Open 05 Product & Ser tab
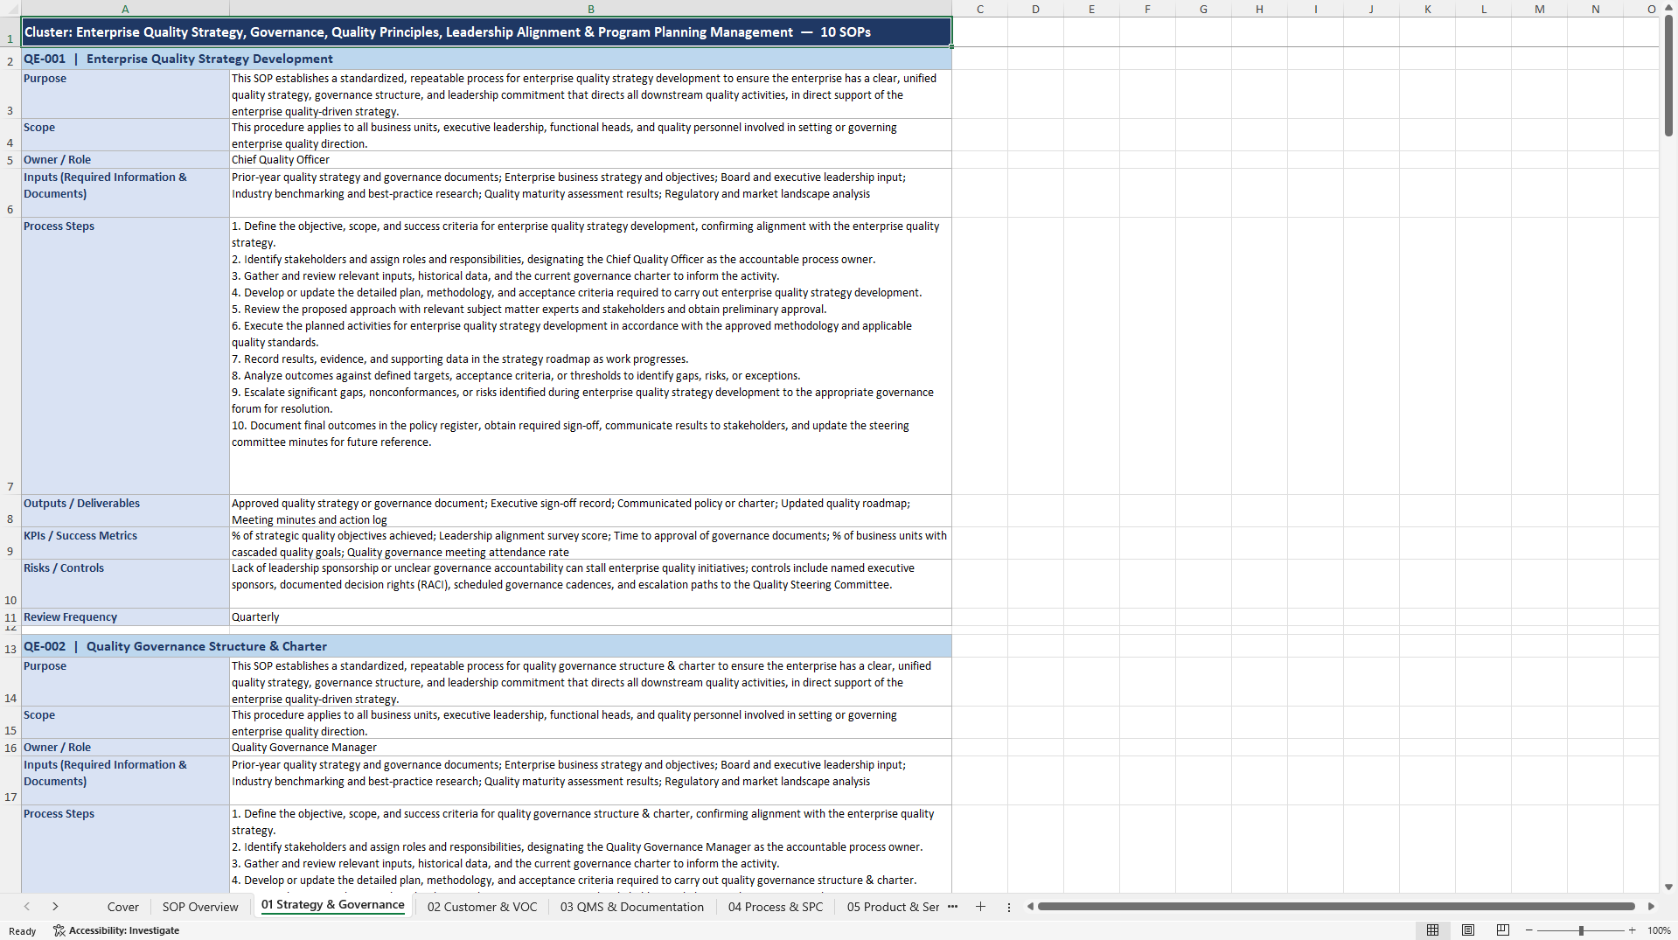 pos(893,907)
